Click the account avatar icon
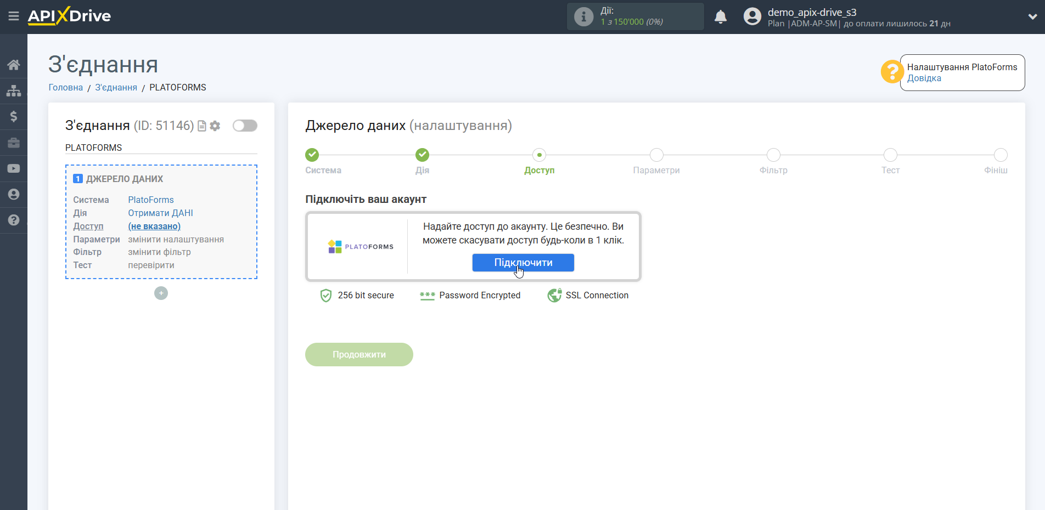1045x510 pixels. 752,16
